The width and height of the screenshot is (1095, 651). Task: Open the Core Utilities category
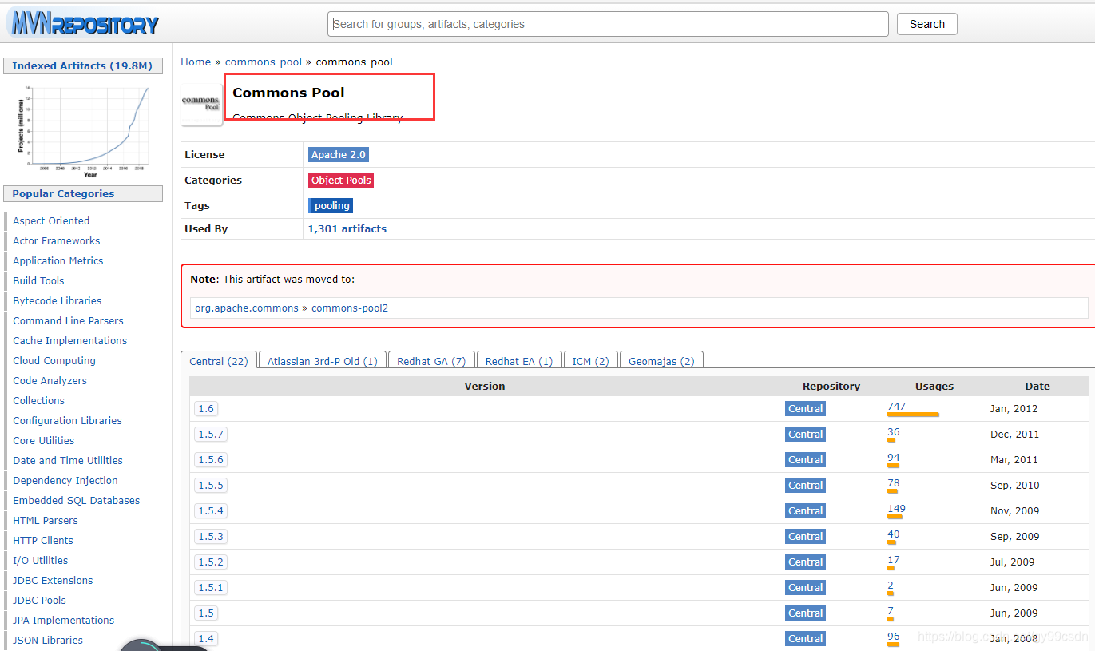(44, 440)
